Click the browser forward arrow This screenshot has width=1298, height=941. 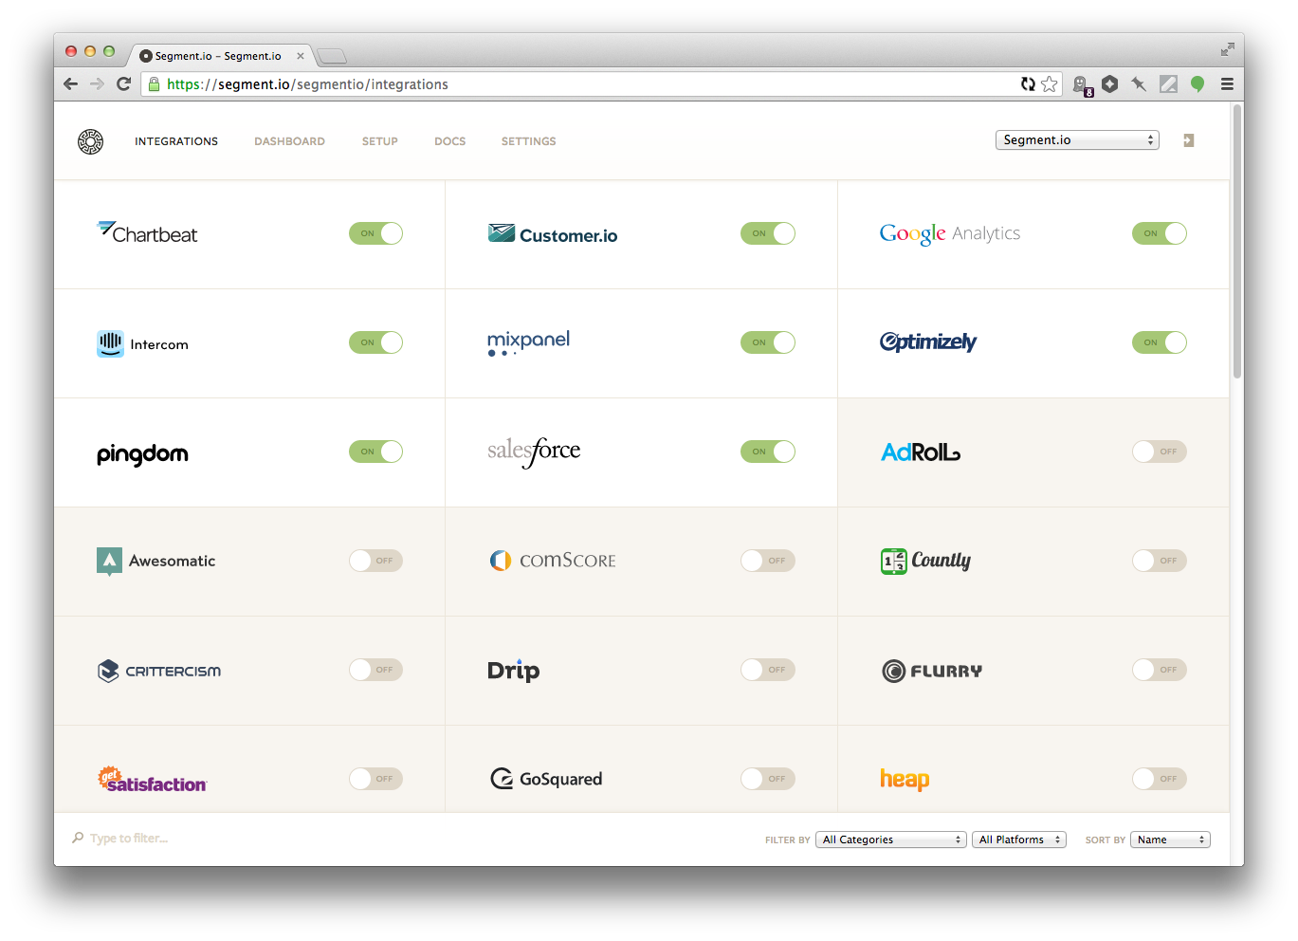tap(97, 83)
